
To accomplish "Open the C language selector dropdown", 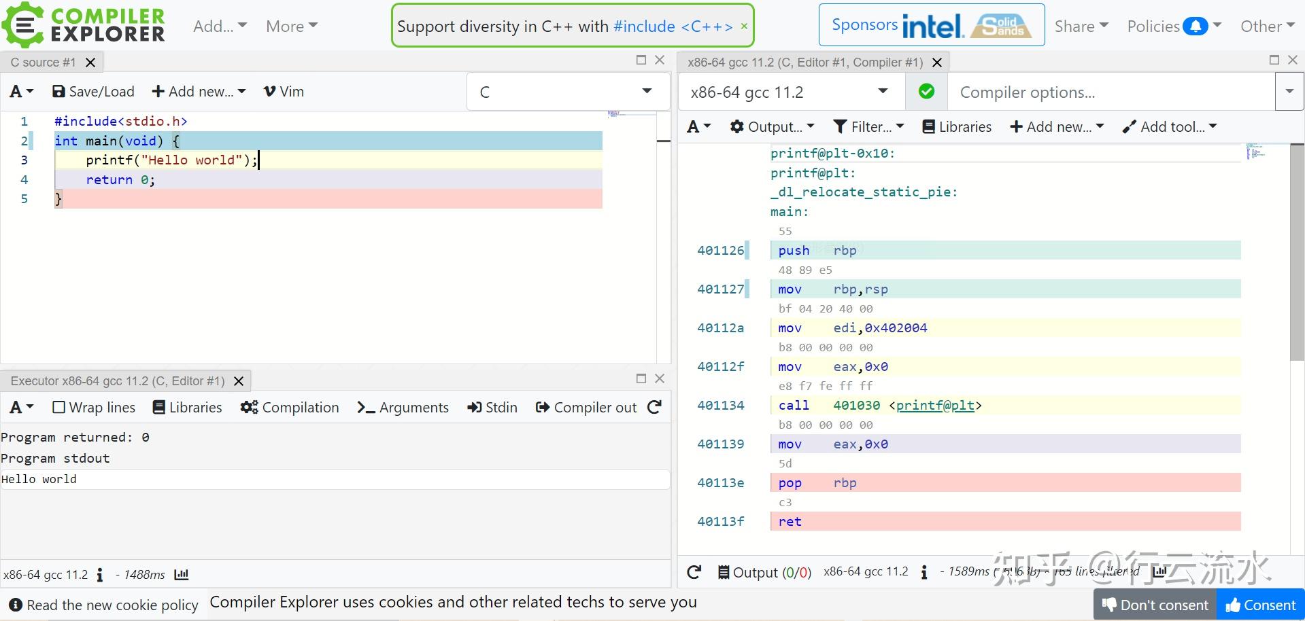I will (x=568, y=92).
